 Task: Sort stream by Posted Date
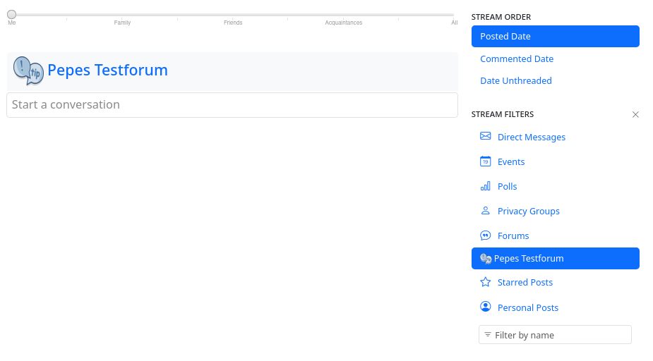pos(555,37)
